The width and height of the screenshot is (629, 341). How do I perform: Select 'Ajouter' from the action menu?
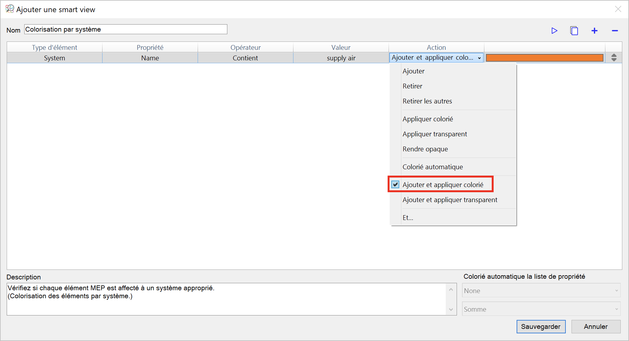click(453, 71)
